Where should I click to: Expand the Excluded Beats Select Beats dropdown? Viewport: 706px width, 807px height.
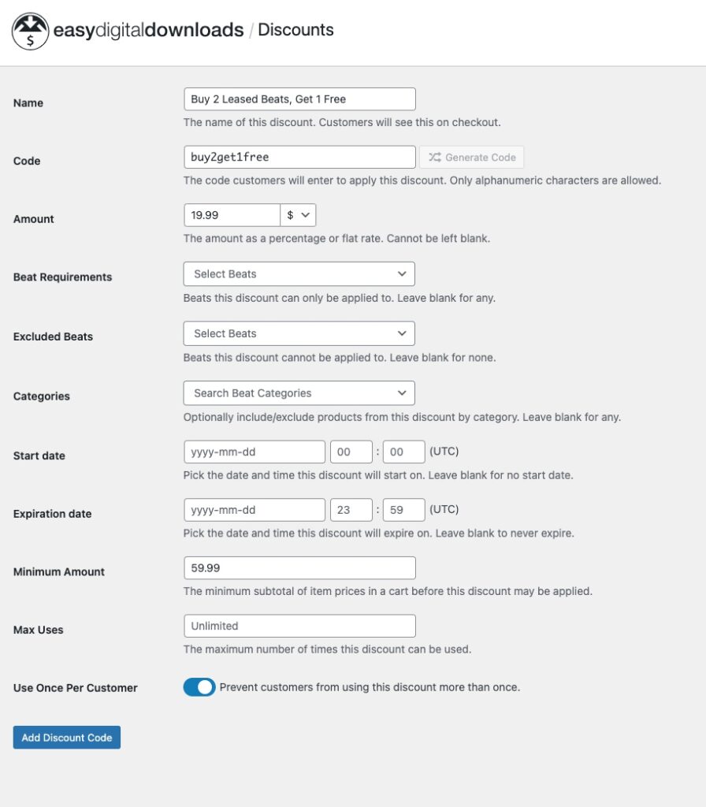click(299, 333)
